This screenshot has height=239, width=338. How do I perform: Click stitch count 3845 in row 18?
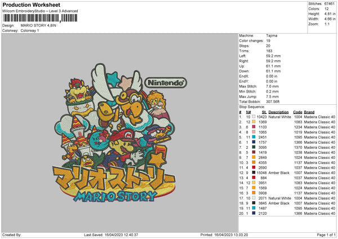point(263,203)
